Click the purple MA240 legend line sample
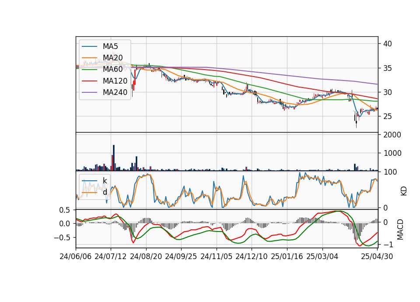This screenshot has height=302, width=420. (89, 92)
